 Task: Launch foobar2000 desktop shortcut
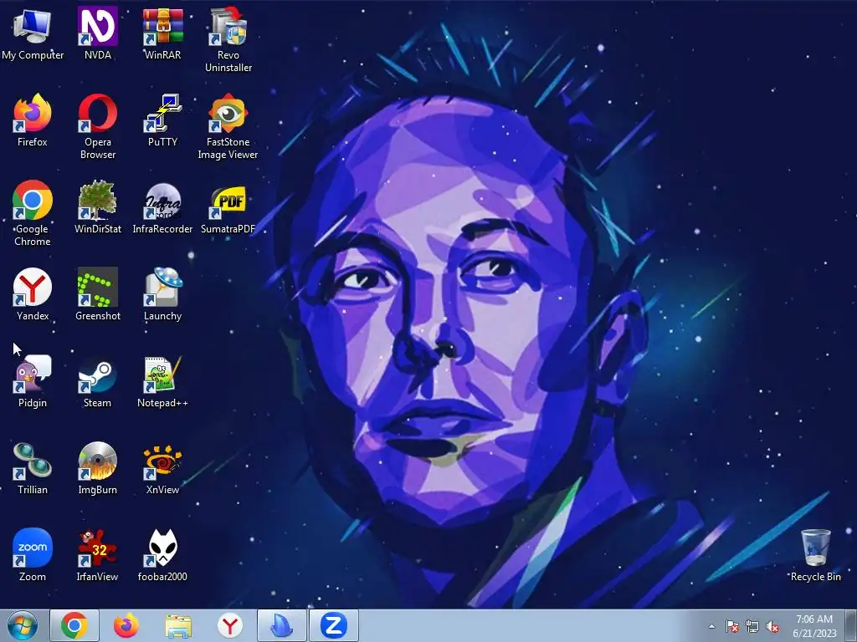(x=162, y=555)
